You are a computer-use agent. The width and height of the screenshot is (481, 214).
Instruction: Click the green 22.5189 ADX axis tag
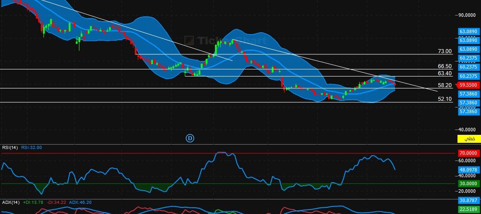click(468, 210)
